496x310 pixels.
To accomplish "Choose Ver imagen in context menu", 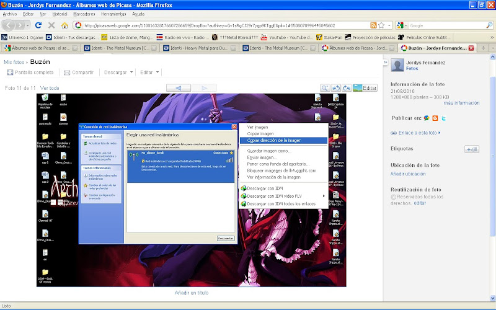I will pos(283,127).
